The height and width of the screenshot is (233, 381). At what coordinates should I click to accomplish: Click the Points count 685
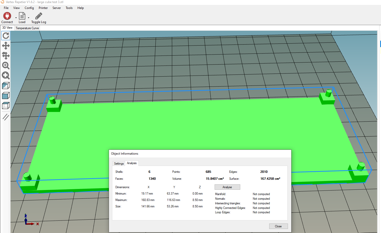208,172
